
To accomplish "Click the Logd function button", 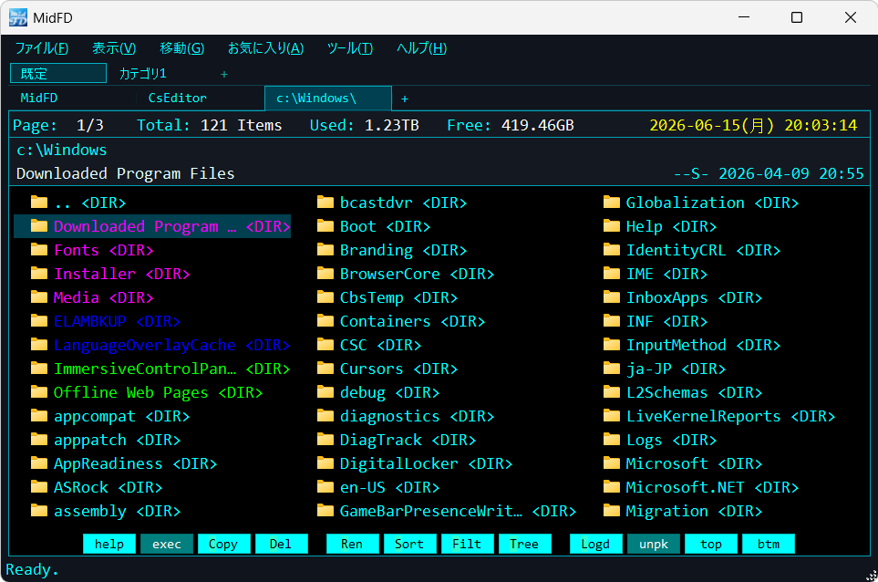I will [595, 544].
